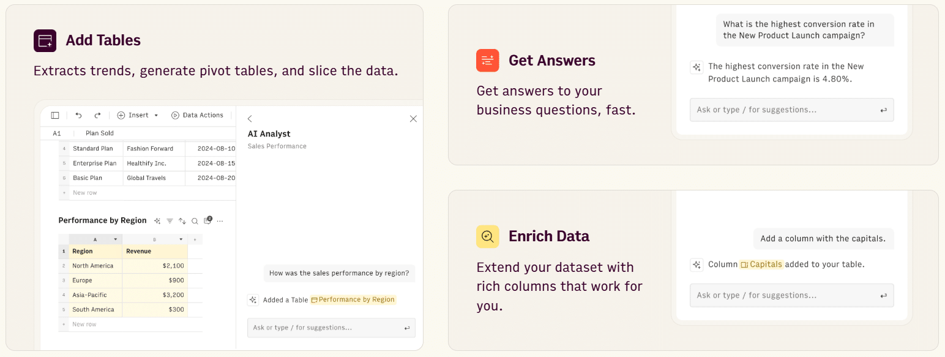Click the search magnifier for Performance by Region table
The height and width of the screenshot is (357, 945).
195,221
